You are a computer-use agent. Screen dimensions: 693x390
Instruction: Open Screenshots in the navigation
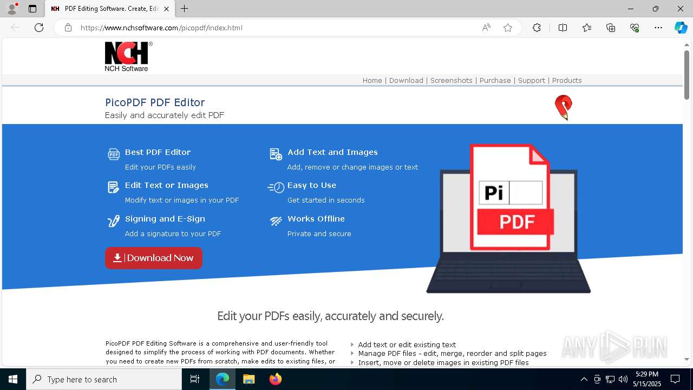pos(451,80)
